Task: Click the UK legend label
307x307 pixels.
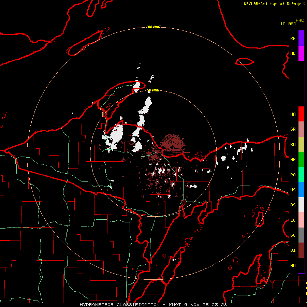Action: [293, 54]
